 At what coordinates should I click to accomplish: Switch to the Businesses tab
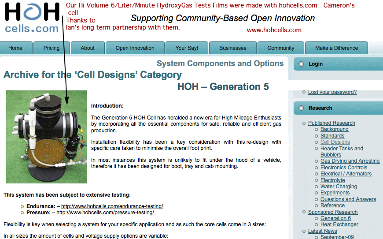click(x=233, y=48)
